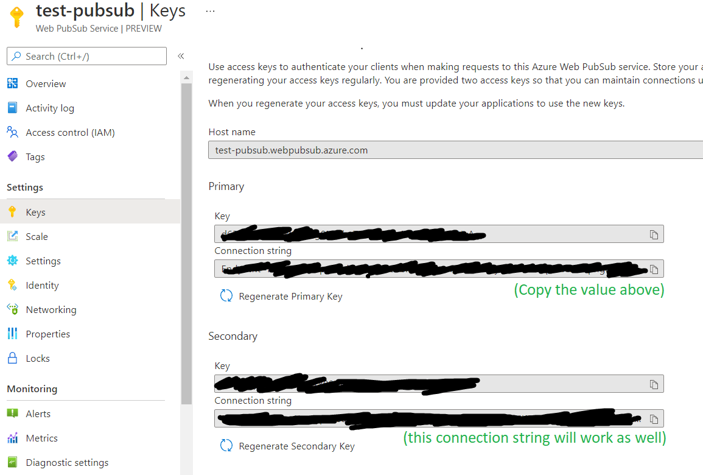Open the Overview page

click(46, 84)
